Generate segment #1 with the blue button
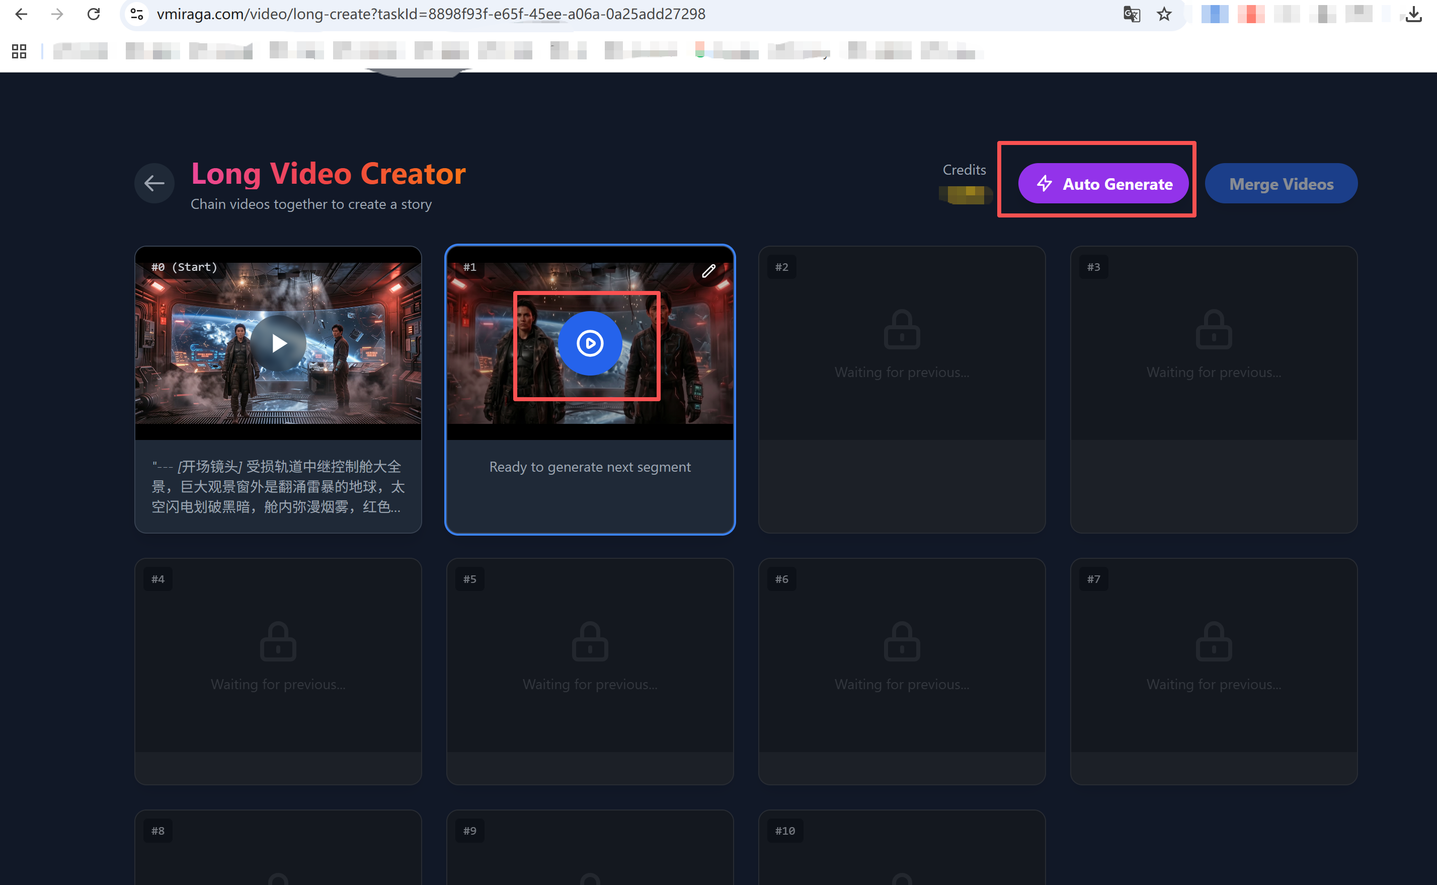 [x=590, y=344]
